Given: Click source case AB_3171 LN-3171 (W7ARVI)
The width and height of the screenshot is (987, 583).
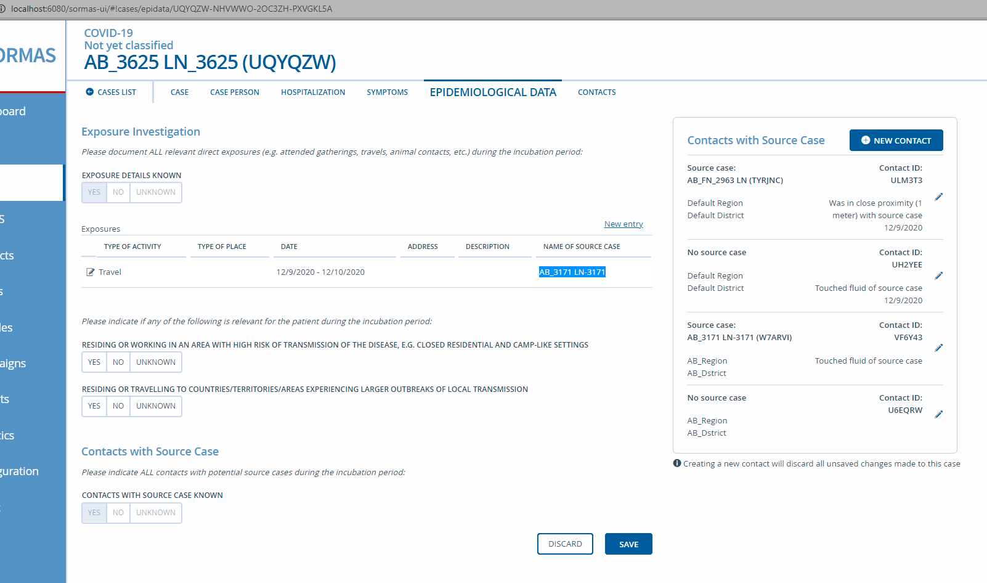Looking at the screenshot, I should pos(739,338).
